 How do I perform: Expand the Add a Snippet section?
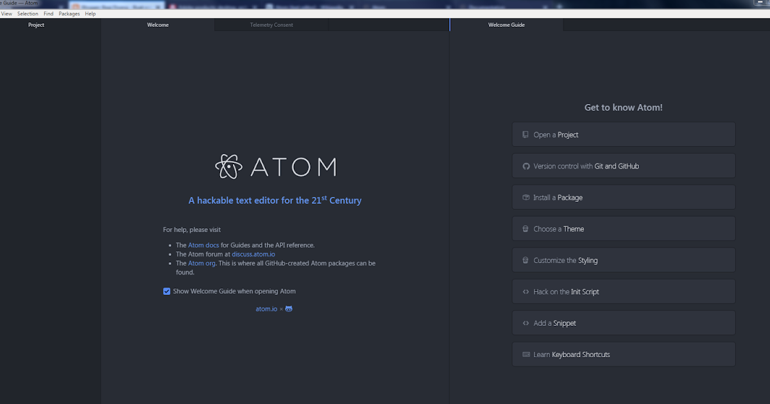[623, 323]
